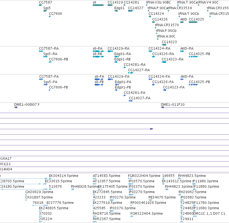Select CG7606-PB protein label
229x223 pixels.
(58, 88)
